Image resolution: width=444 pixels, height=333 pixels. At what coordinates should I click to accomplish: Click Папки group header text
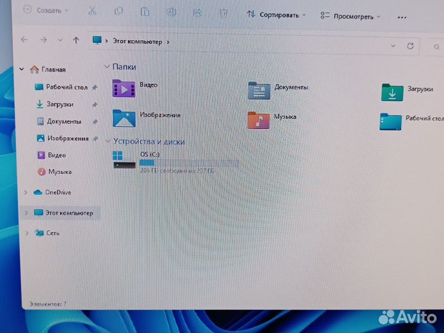tap(124, 67)
